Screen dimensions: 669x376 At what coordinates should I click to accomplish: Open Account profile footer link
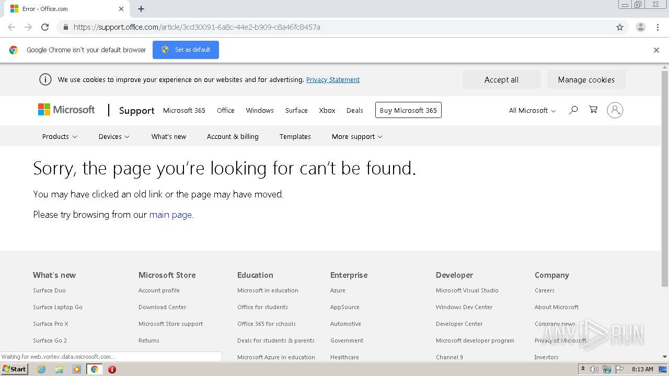[x=159, y=290]
